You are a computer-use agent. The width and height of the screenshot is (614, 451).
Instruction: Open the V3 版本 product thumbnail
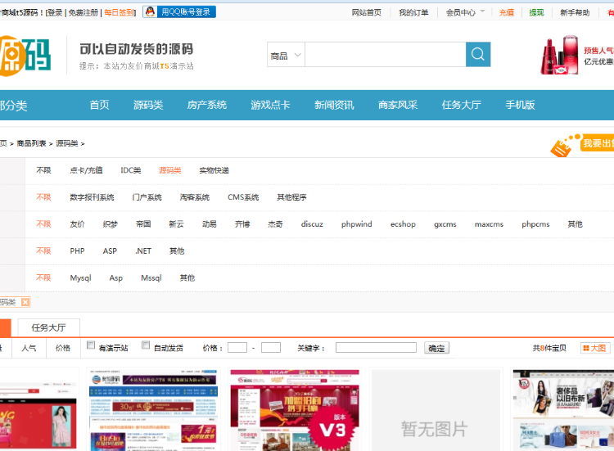tap(295, 410)
